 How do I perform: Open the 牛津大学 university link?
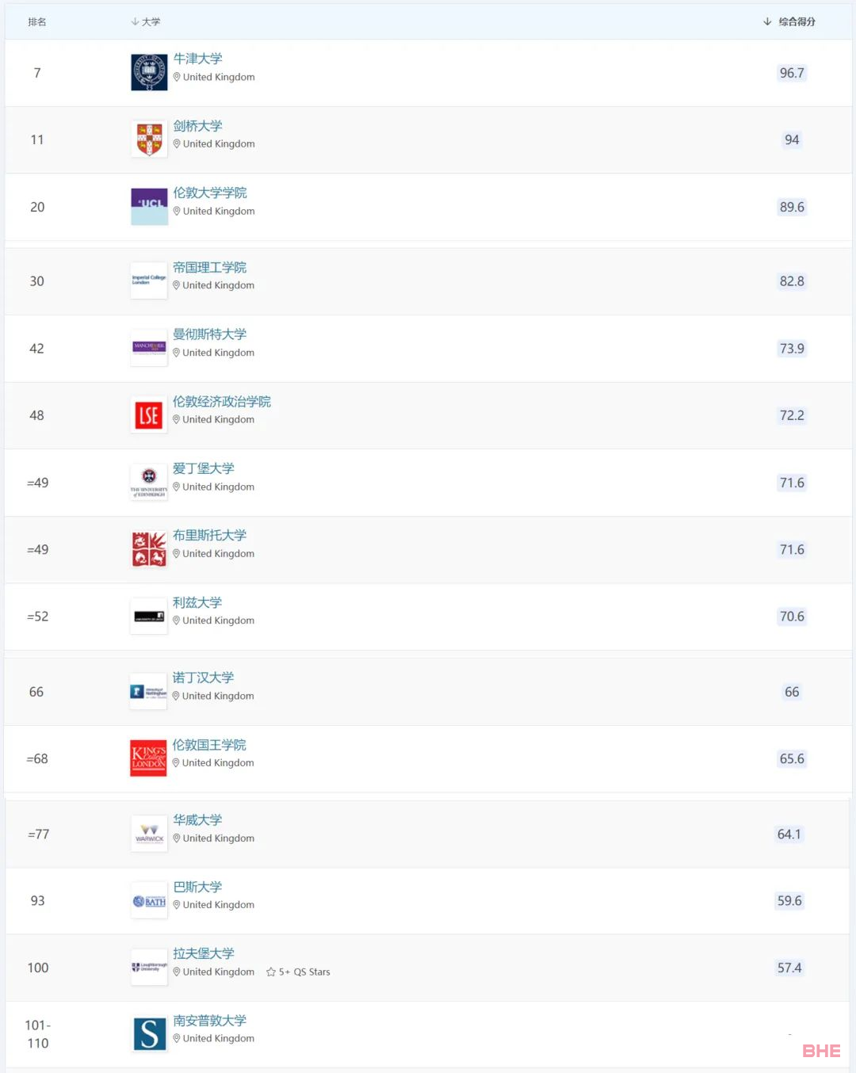click(x=198, y=59)
